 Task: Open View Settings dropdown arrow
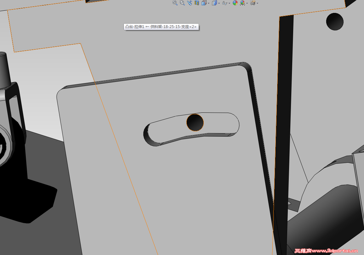(x=258, y=3)
